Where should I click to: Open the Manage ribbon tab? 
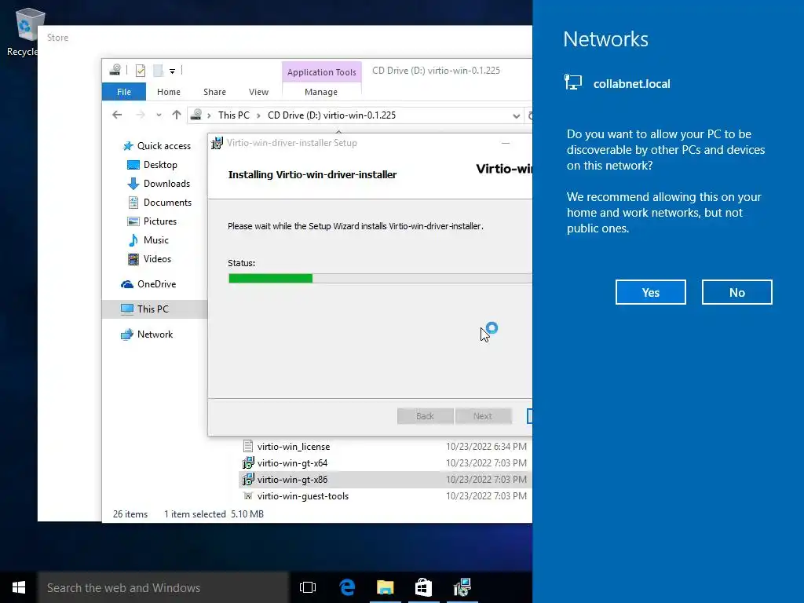[x=321, y=92]
